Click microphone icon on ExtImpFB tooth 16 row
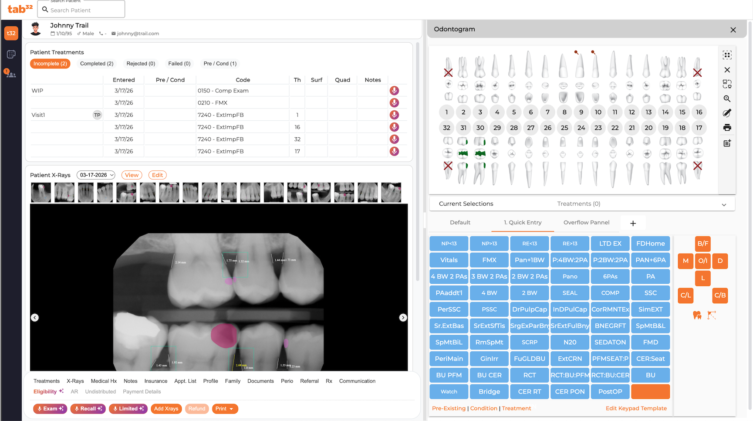Screen dimensions: 753x421 394,127
